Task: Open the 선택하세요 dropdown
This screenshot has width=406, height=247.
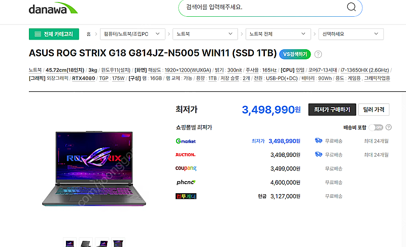Action: (351, 34)
